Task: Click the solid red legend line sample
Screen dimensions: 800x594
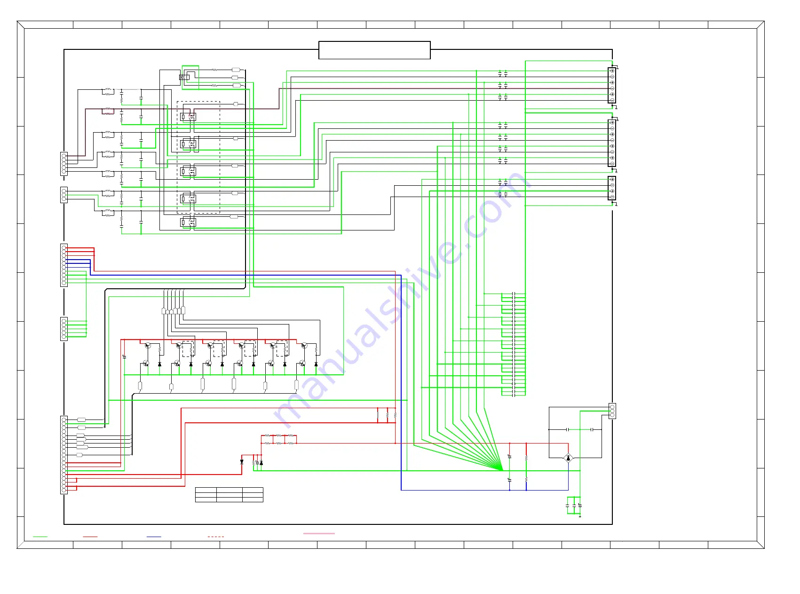Action: [90, 537]
